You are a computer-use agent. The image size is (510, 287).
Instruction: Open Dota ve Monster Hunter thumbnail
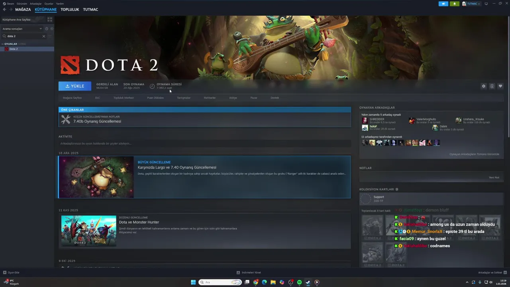click(x=89, y=231)
